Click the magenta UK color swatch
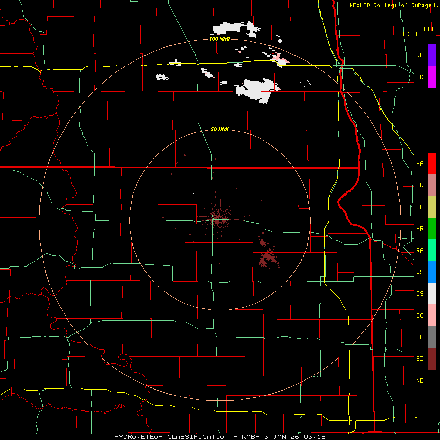This screenshot has height=440, width=440. click(432, 77)
